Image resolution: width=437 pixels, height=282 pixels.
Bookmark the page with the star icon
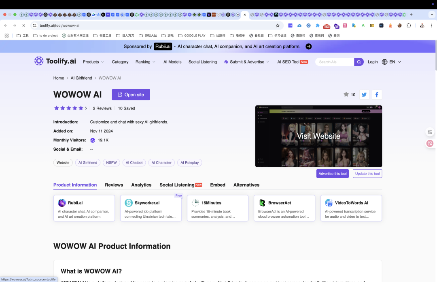coord(278,25)
